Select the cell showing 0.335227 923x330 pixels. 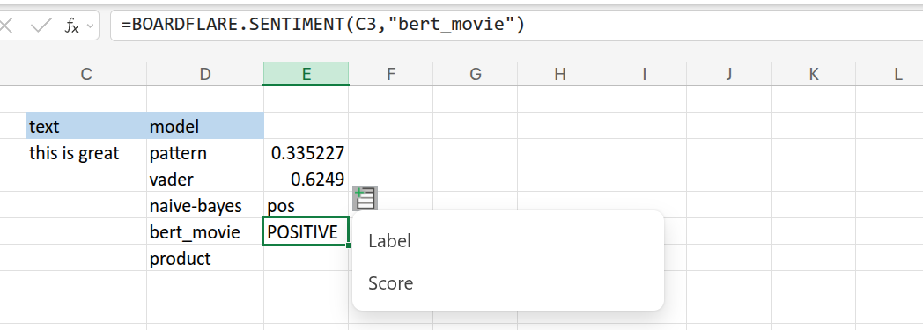tap(306, 153)
